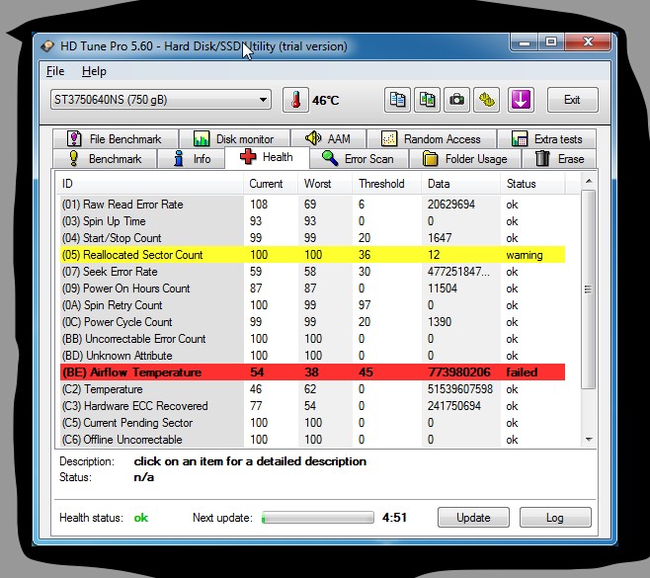Click the Status column header
This screenshot has height=578, width=650.
coord(532,184)
